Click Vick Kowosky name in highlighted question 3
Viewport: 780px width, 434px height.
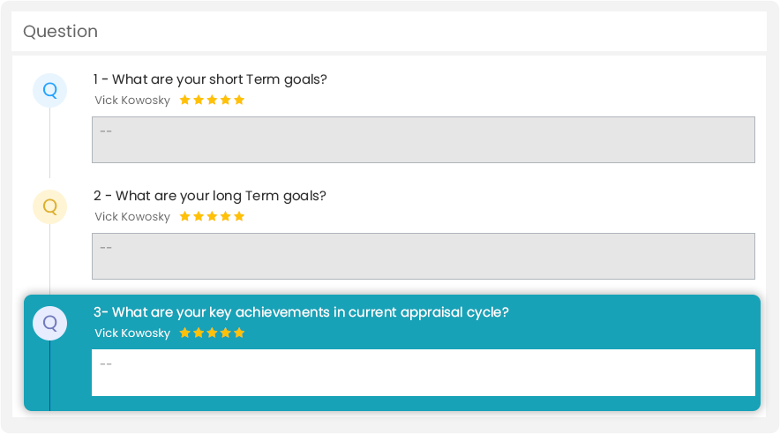pyautogui.click(x=132, y=333)
